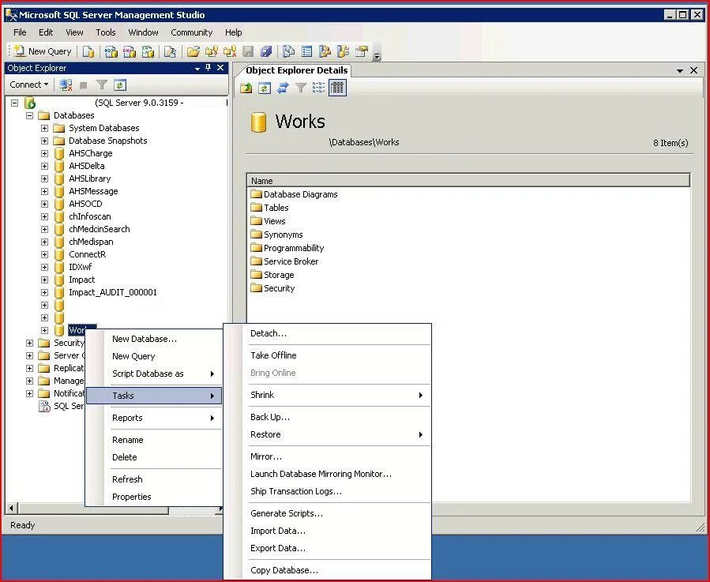Expand the Impact_AUDIT_000001 database node
This screenshot has height=582, width=710.
44,293
